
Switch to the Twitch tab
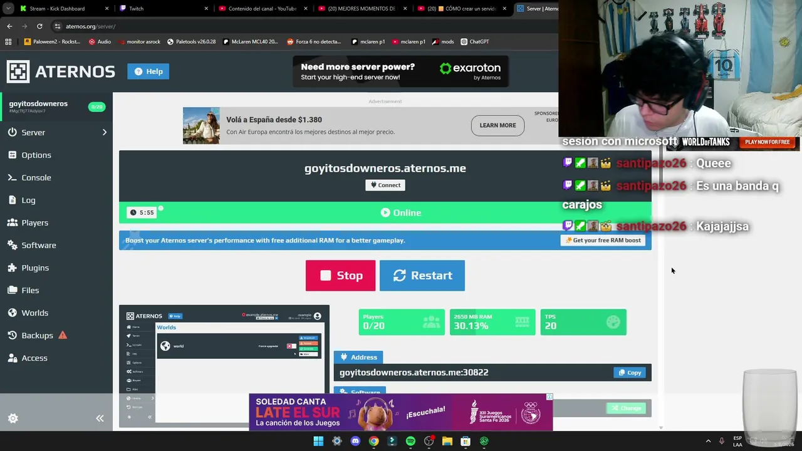[164, 9]
